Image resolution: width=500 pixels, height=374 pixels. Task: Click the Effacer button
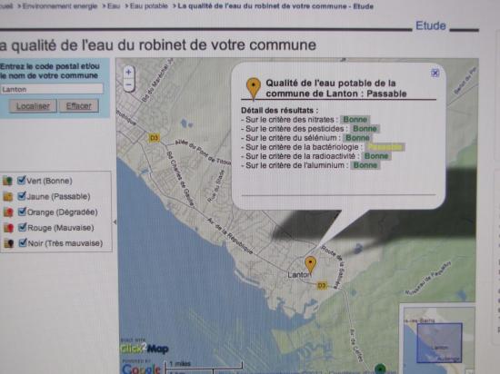78,105
